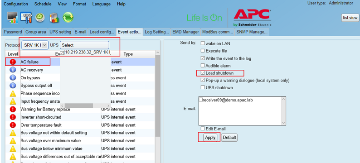Click the monitor with chart toolbar icon

point(13,18)
